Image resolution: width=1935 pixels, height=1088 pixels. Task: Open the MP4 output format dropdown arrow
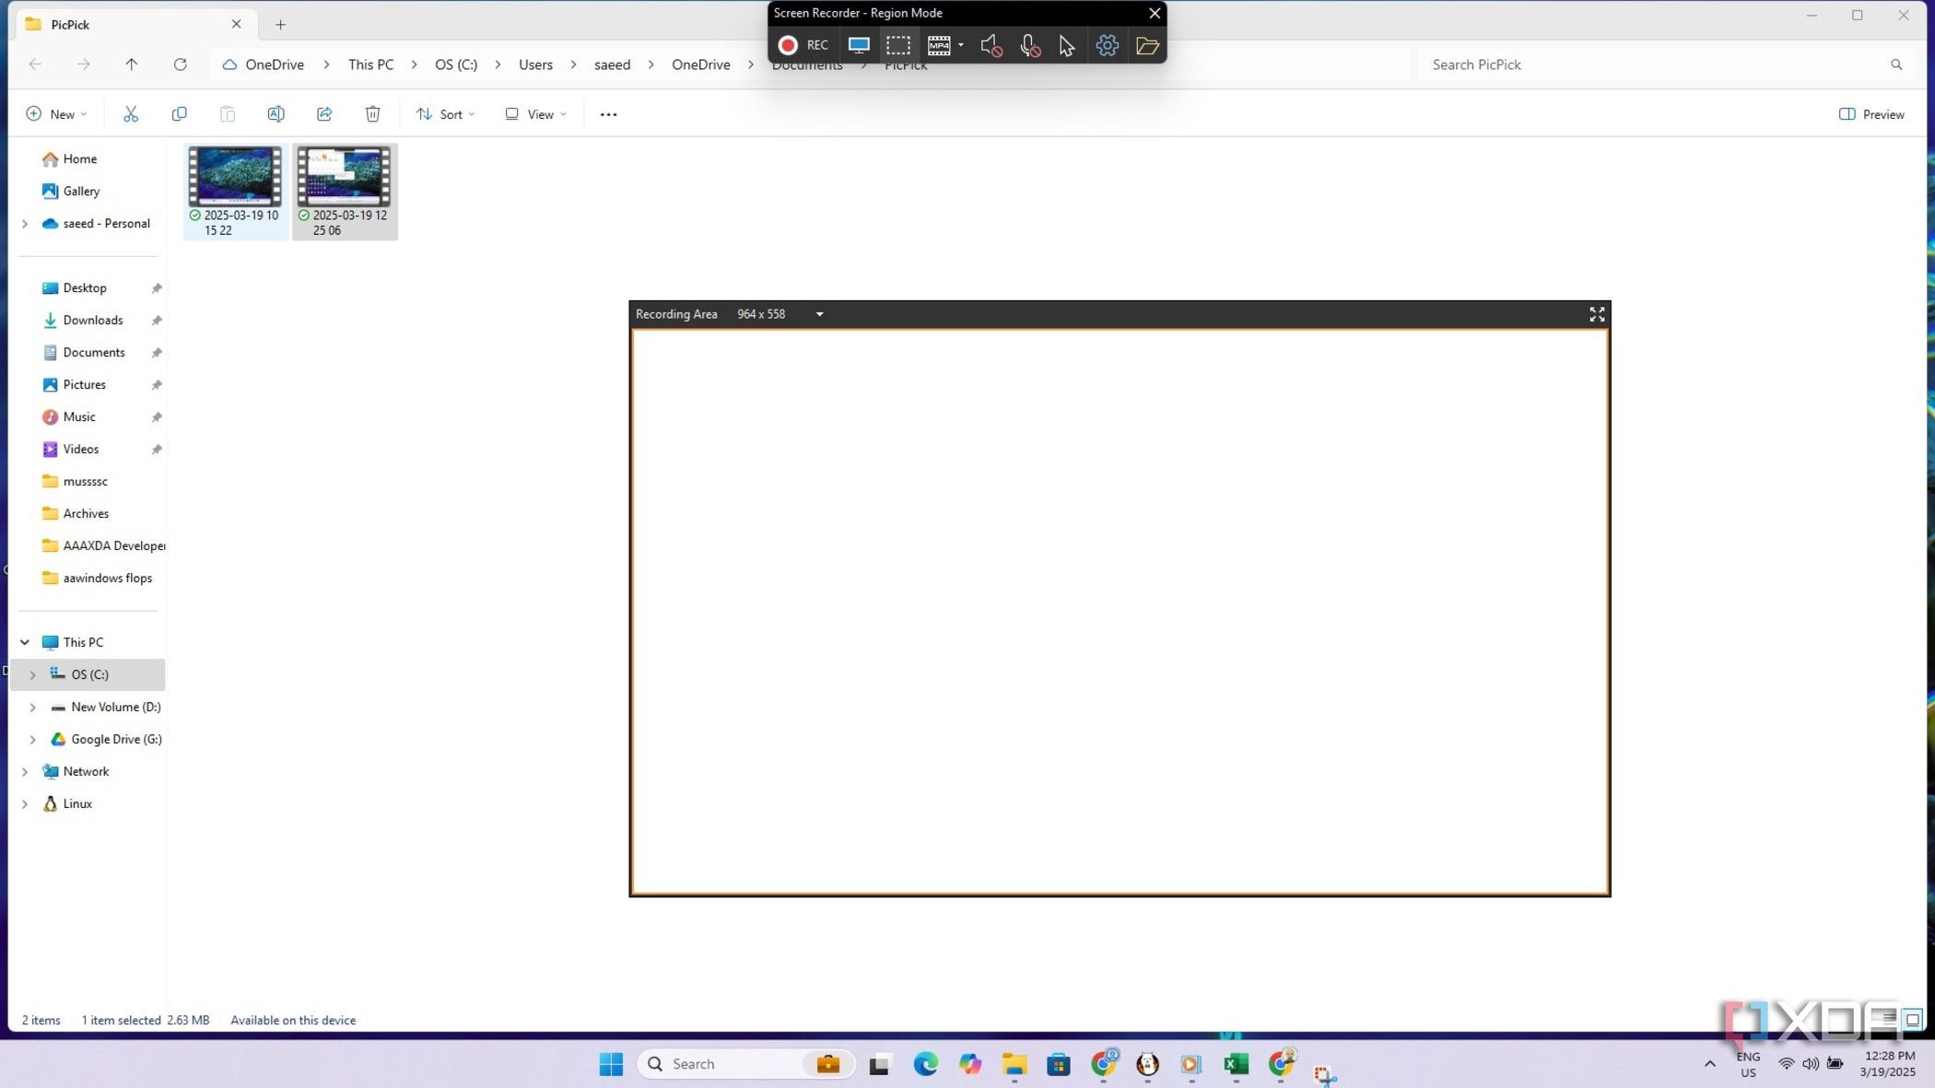click(960, 45)
